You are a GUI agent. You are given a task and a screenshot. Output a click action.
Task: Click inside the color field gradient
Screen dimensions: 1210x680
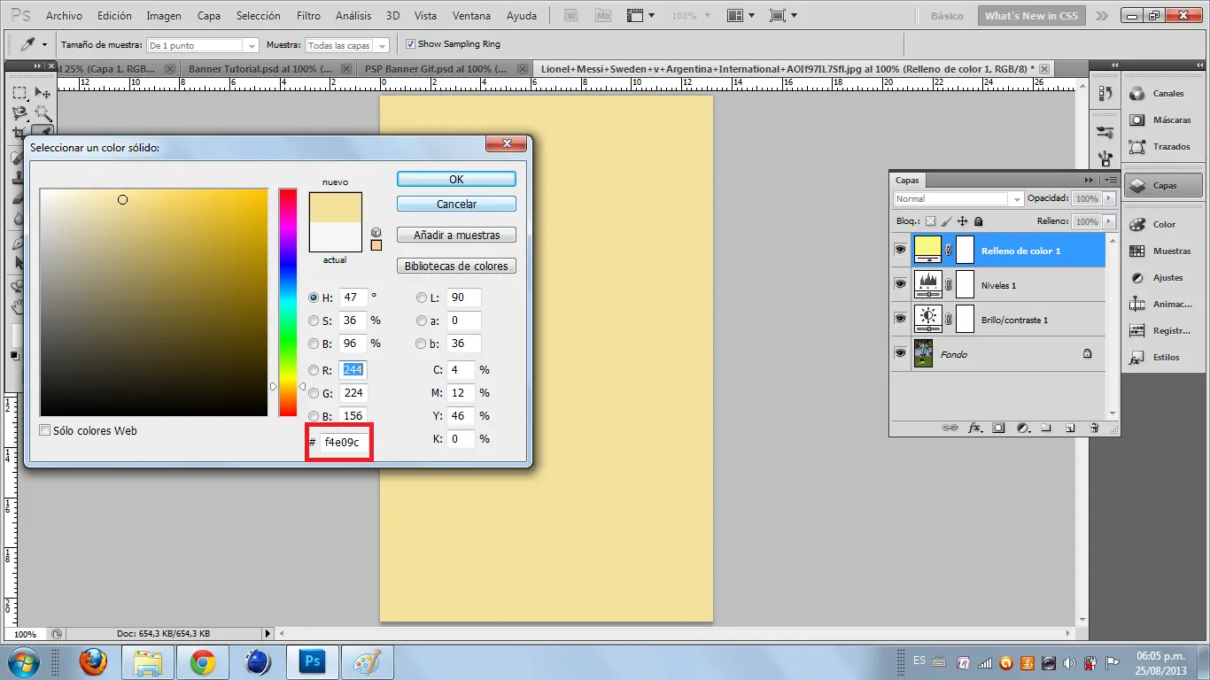click(x=153, y=302)
